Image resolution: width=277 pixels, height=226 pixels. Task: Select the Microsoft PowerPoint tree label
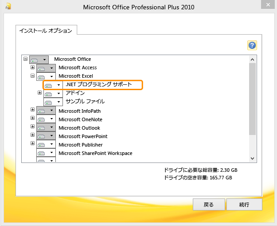[x=83, y=136]
